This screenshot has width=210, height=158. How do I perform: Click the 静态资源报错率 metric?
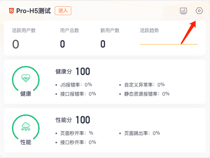pyautogui.click(x=147, y=94)
